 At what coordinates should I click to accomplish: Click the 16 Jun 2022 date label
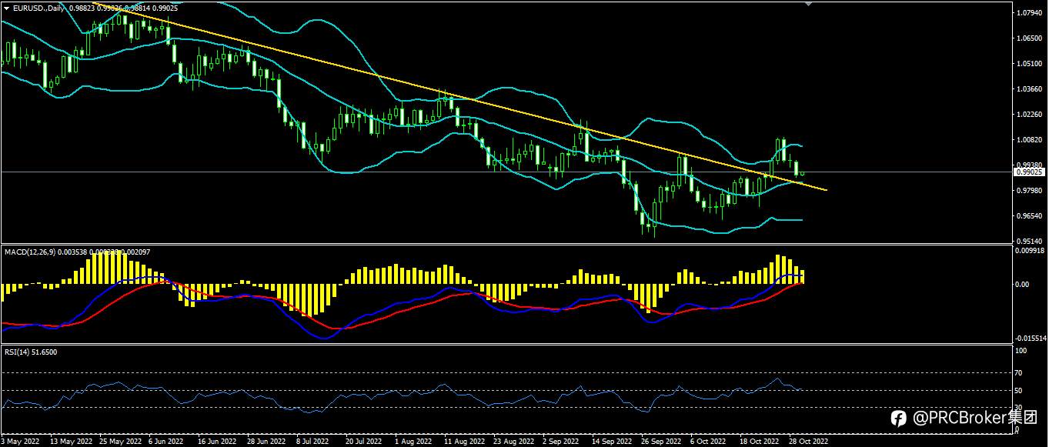[216, 442]
